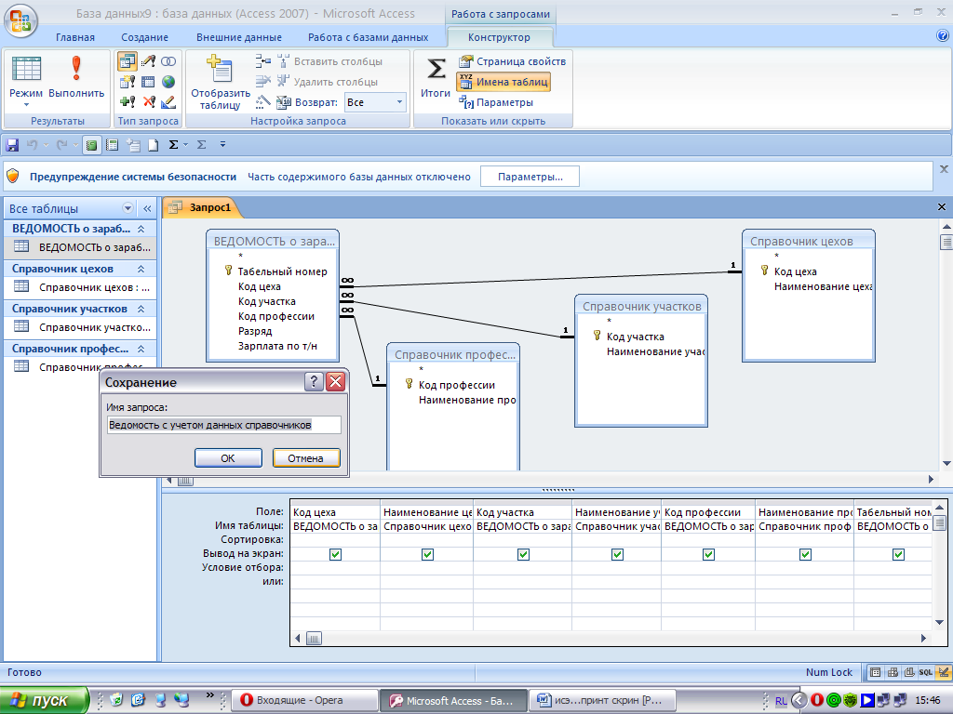
Task: Collapse the Справочник профес... group
Action: coord(141,350)
